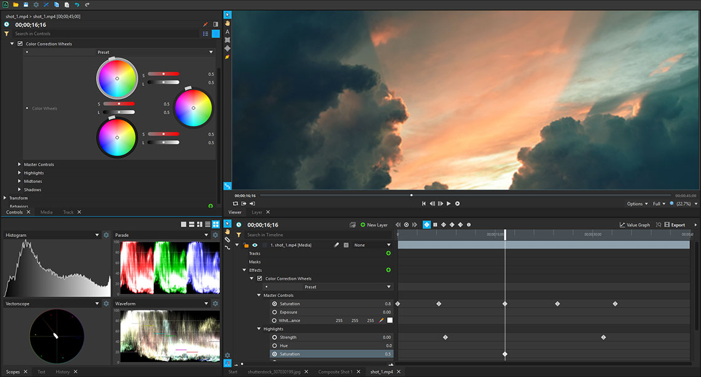Click the Slice tool in timeline toolbar
Screen dimensions: 701x377
click(227, 239)
